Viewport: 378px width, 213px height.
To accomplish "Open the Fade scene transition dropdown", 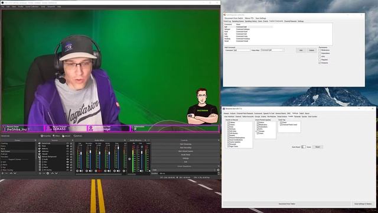I will [x=184, y=170].
